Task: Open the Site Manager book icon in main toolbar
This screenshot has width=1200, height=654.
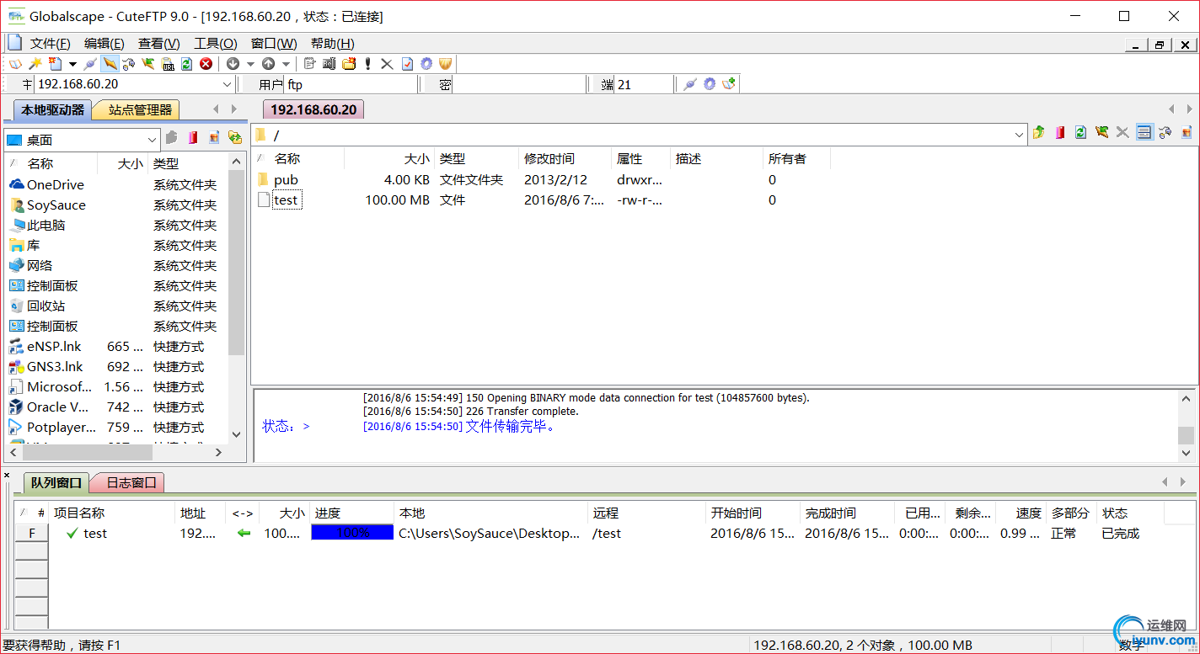Action: click(x=15, y=64)
